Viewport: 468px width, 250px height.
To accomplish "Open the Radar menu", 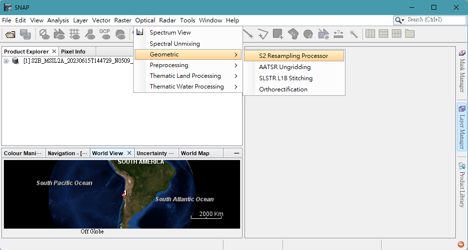I will [x=167, y=20].
